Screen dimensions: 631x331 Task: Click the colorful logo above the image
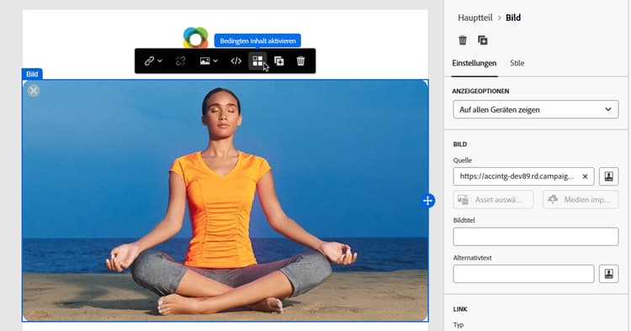pos(195,38)
